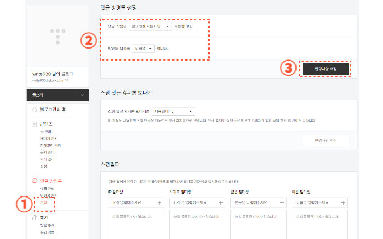Open the 스팸 댓글 휴지통 보내기 dropdown
Screen dimensions: 383x239
[173, 111]
